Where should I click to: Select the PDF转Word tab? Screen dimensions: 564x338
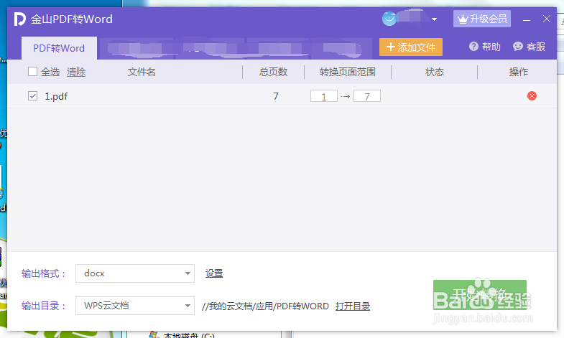click(x=59, y=48)
